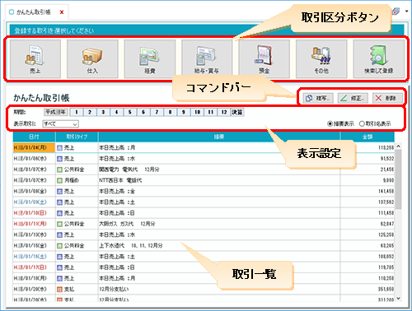Click the 月極め icon in the NTT西日本 row

[59, 180]
